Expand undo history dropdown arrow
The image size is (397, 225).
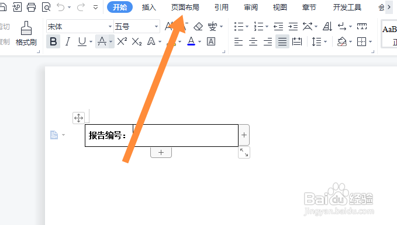pyautogui.click(x=69, y=8)
